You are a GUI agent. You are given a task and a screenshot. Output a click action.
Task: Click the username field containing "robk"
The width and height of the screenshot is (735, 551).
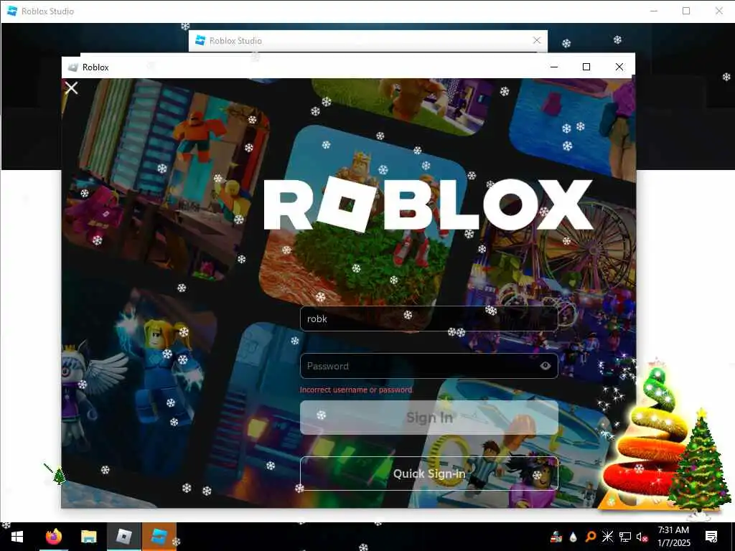[429, 319]
